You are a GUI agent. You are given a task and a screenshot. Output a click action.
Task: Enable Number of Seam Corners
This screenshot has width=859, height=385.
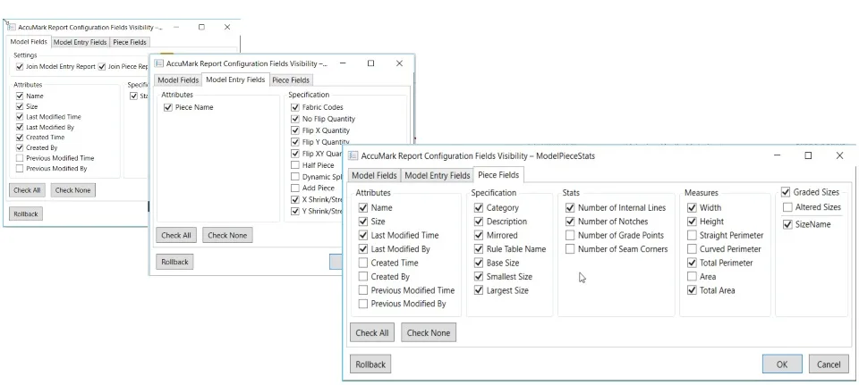(x=570, y=249)
